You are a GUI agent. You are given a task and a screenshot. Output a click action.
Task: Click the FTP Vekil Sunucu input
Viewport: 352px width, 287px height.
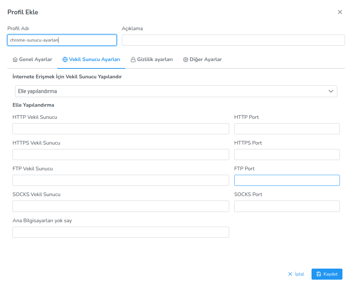pyautogui.click(x=121, y=180)
